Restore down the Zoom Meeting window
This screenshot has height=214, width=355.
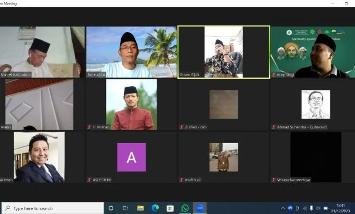click(x=347, y=3)
